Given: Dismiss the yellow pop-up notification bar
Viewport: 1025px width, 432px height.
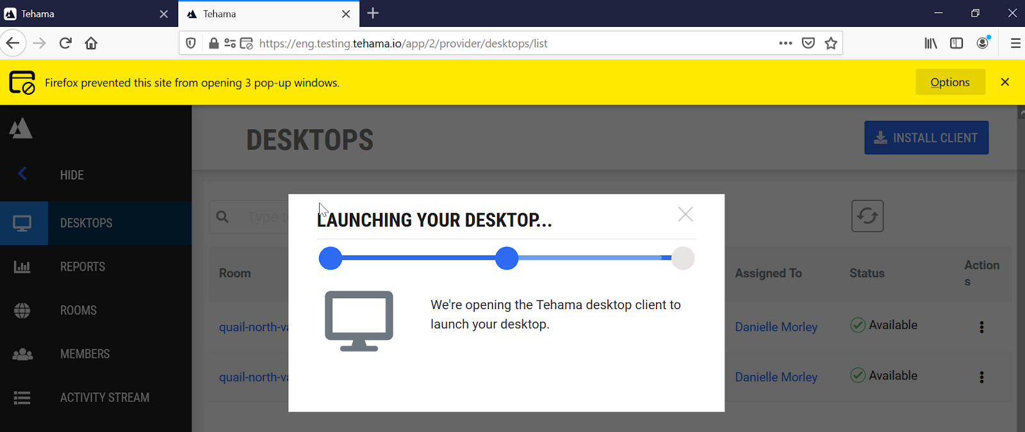Looking at the screenshot, I should pyautogui.click(x=1005, y=82).
